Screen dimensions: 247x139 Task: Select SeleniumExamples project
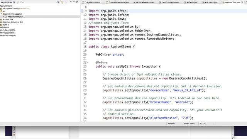(x=8, y=36)
